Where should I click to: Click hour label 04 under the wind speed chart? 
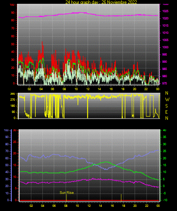pos(41,89)
